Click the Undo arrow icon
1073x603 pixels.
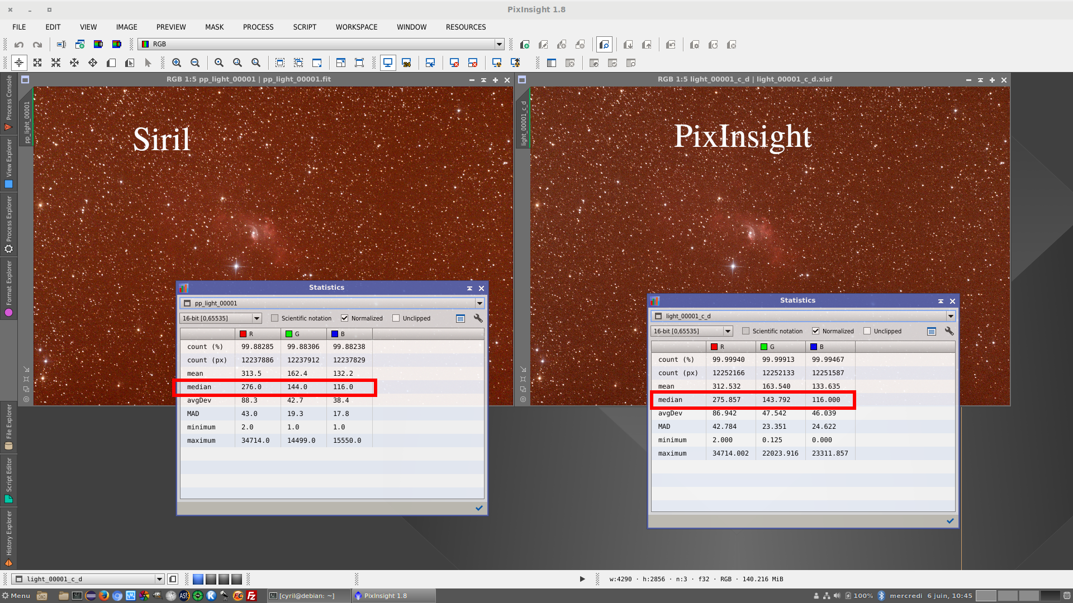point(19,45)
